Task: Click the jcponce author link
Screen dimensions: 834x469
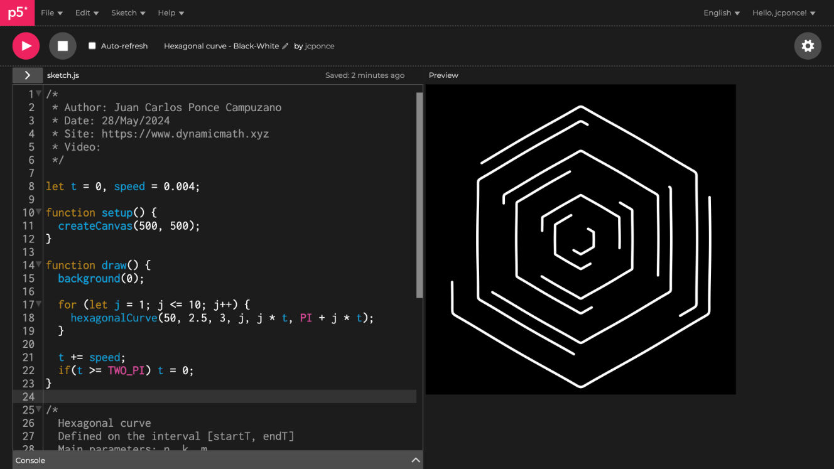Action: [x=320, y=46]
